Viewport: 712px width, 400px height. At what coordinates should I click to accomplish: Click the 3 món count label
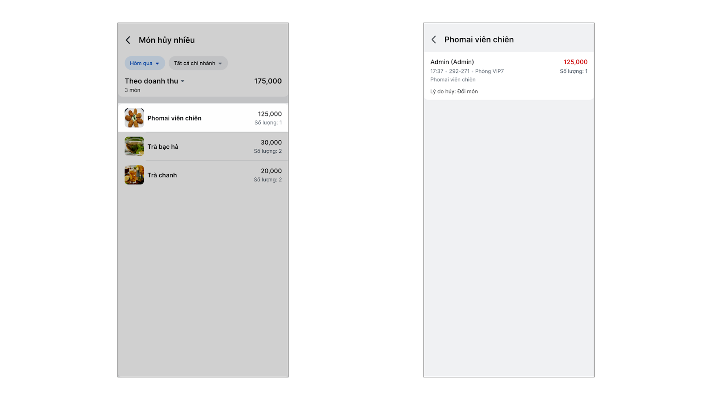pos(132,90)
